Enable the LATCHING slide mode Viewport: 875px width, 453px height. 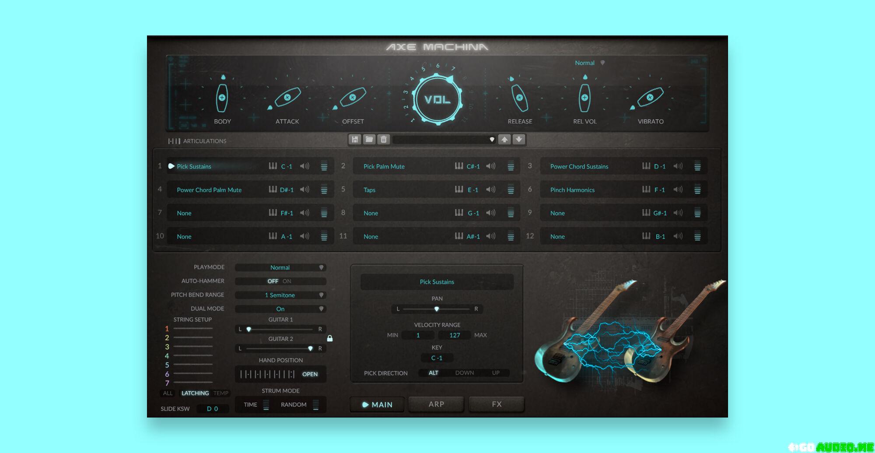(195, 393)
